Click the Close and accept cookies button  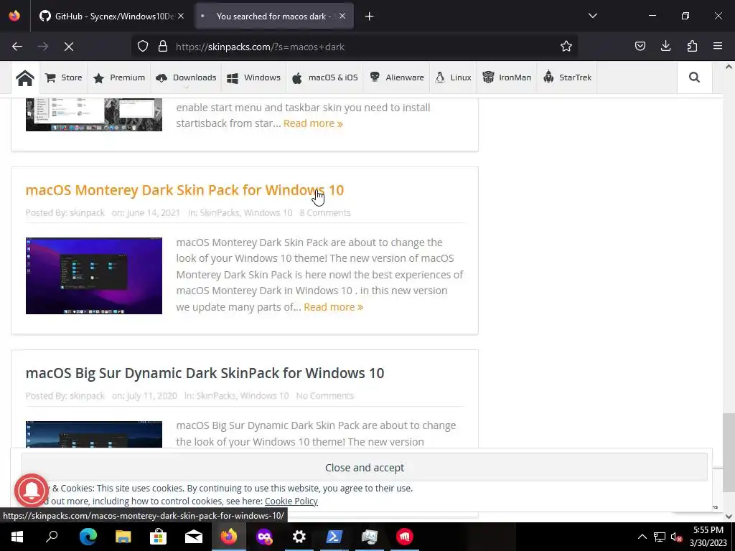tap(364, 468)
